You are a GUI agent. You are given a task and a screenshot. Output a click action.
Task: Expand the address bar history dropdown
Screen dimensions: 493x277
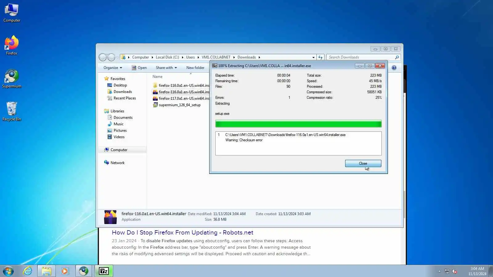(x=313, y=57)
